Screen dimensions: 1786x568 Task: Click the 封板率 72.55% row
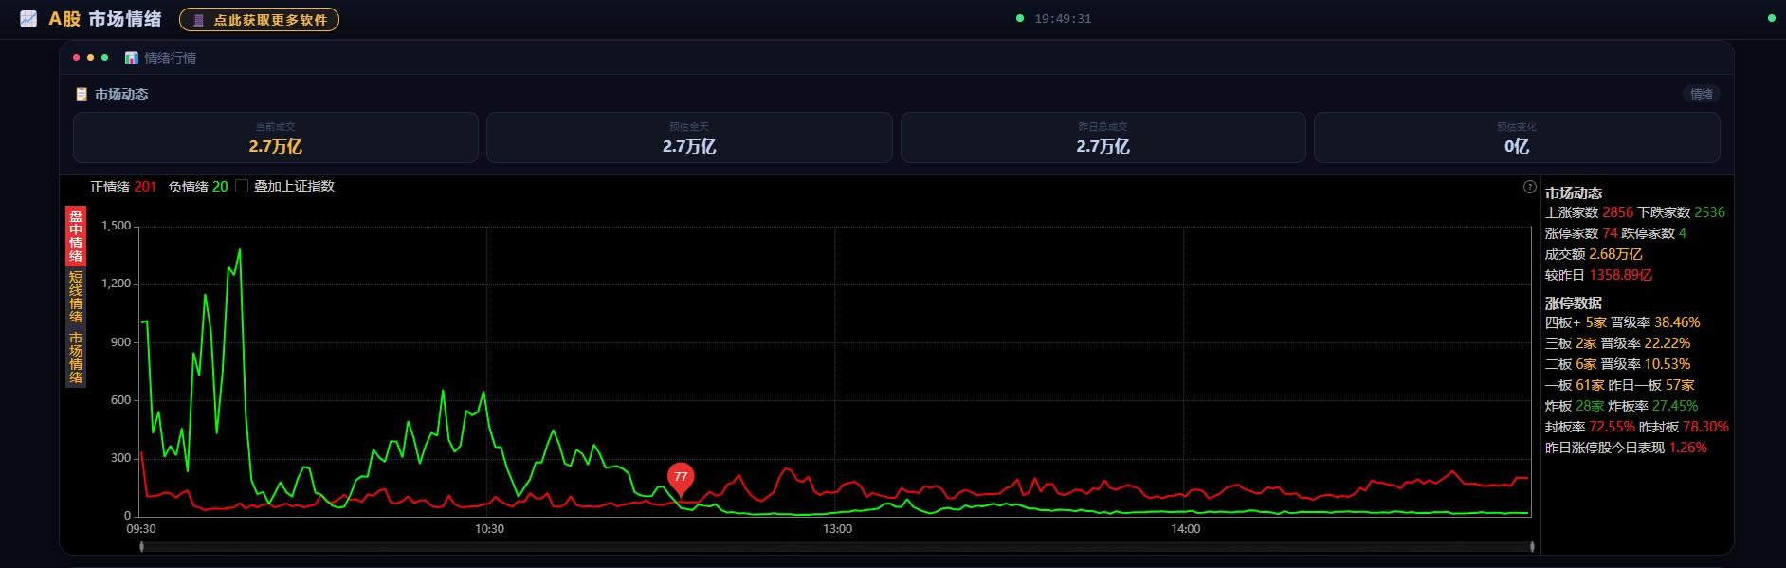tap(1637, 427)
